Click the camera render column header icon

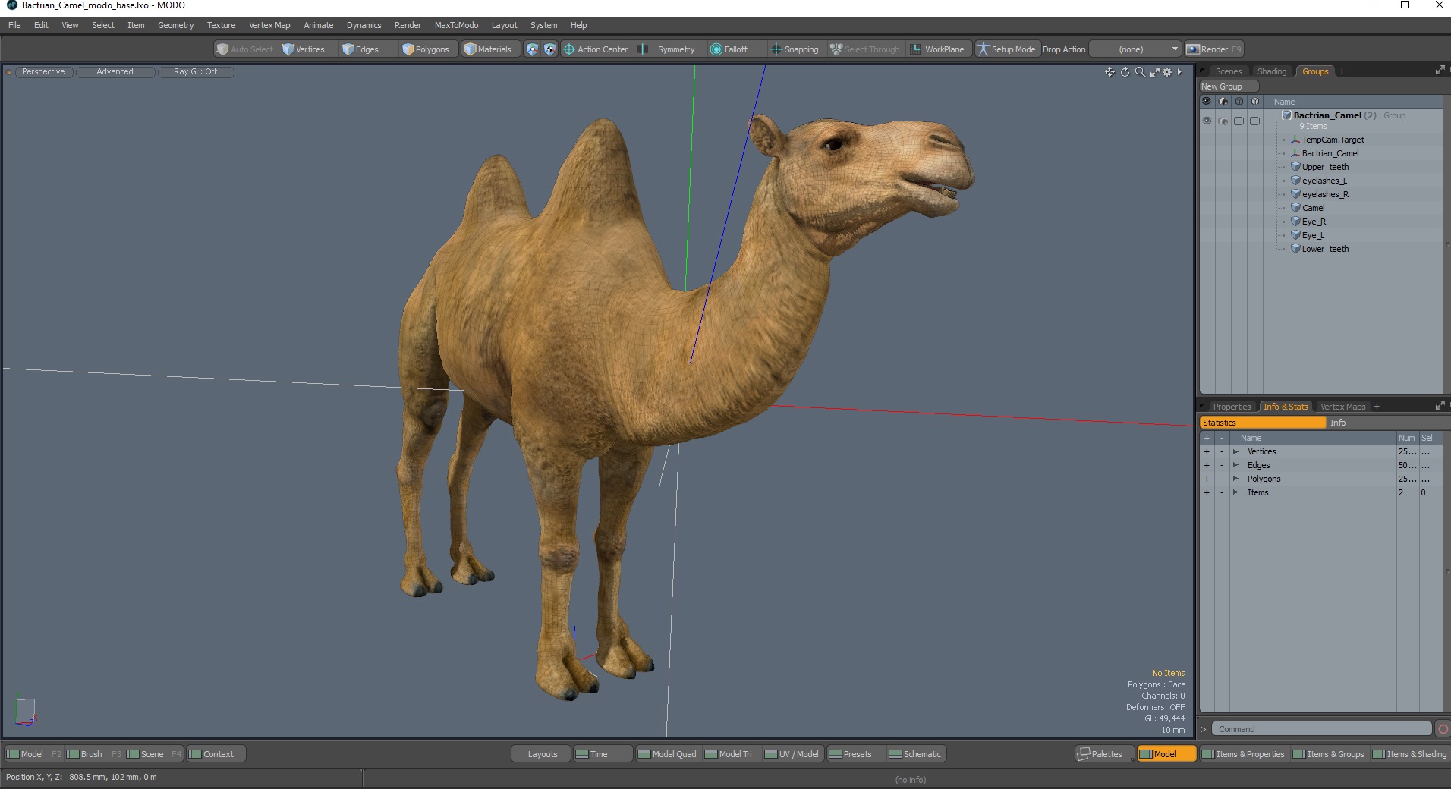(x=1223, y=102)
